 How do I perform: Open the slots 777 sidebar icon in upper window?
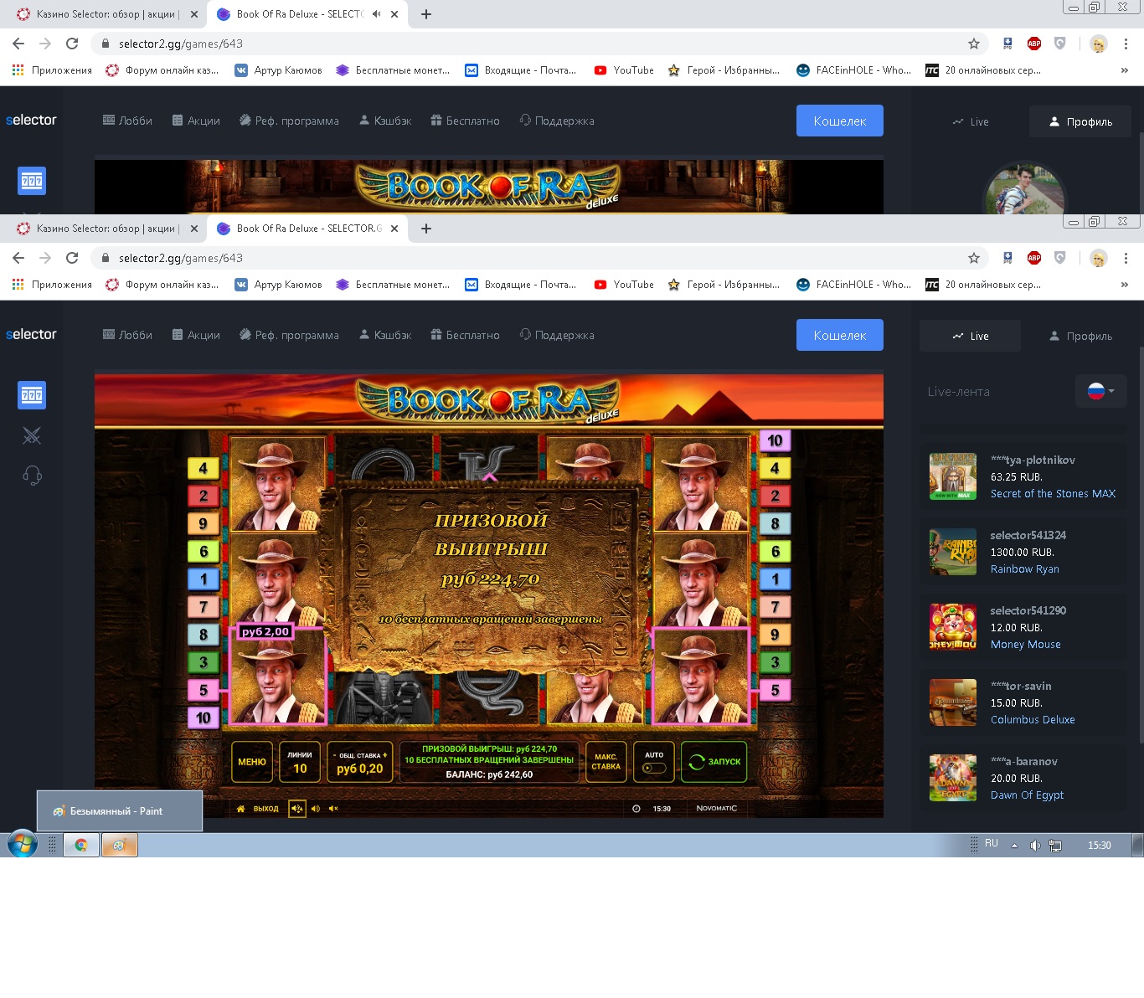click(x=32, y=181)
